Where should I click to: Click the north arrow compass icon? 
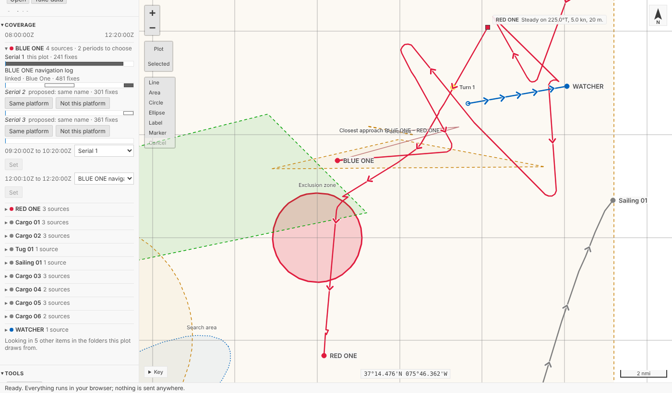(658, 15)
